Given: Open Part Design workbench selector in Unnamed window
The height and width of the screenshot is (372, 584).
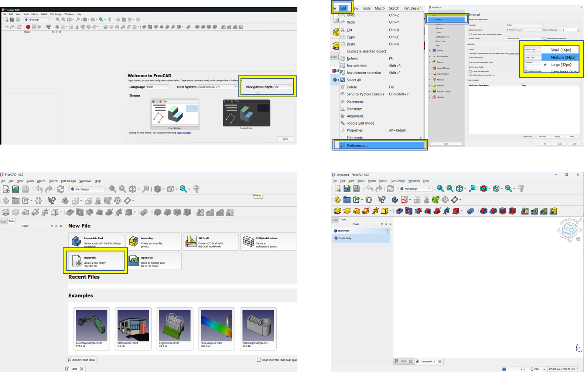Looking at the screenshot, I should [x=415, y=189].
